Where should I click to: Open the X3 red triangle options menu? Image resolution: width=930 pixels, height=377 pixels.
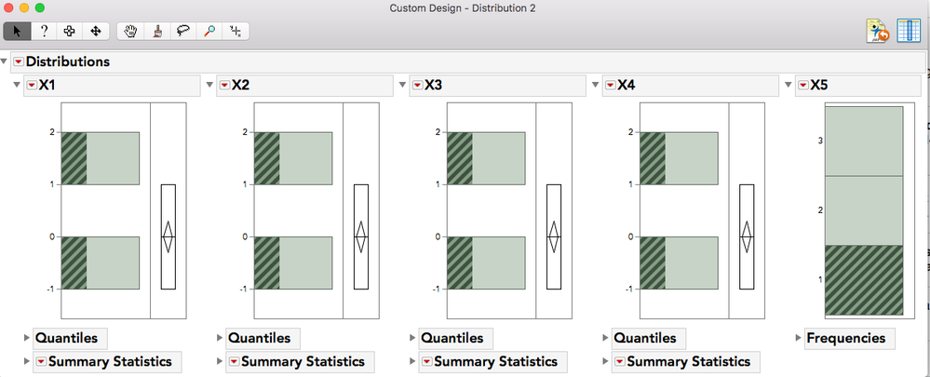click(x=416, y=86)
